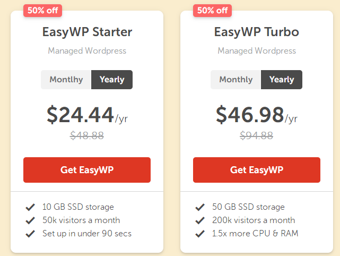Click checkmark beside Set up in under 90 secs

[x=30, y=234]
